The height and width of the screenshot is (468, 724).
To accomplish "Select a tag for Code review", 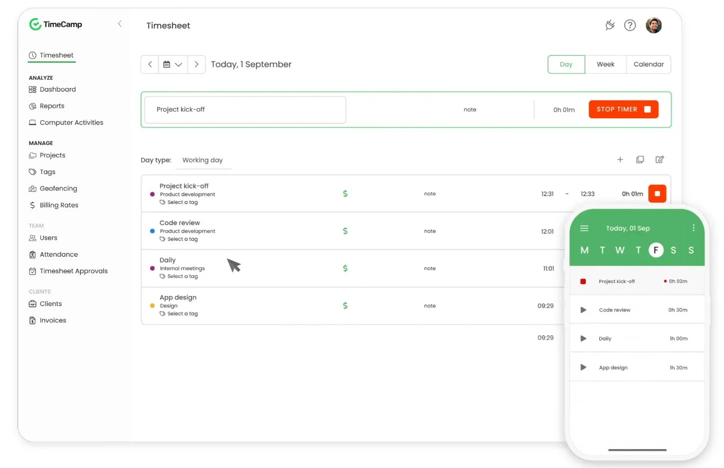I will [179, 239].
